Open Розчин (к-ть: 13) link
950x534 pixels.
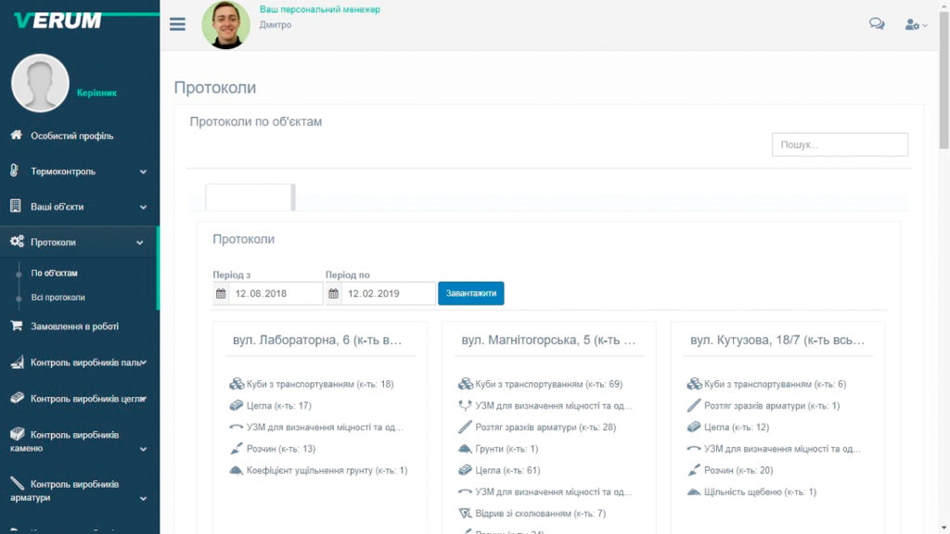(x=281, y=449)
